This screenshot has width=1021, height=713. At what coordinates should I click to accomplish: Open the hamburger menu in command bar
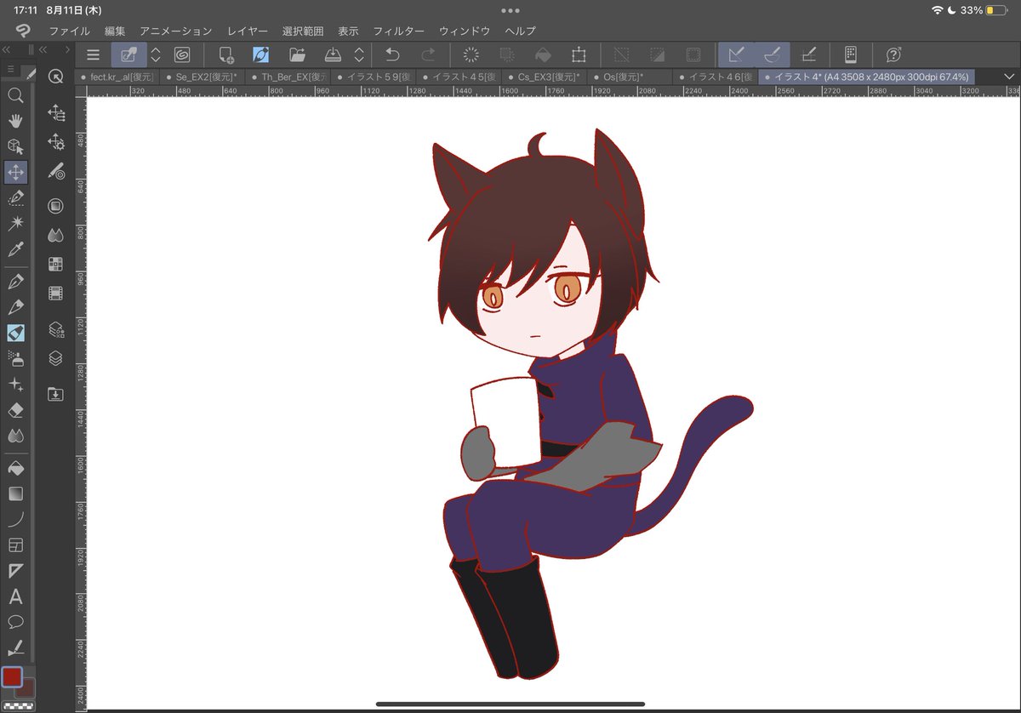94,55
